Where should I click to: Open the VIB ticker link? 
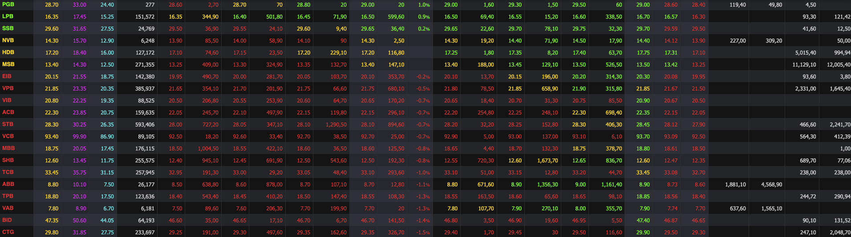click(x=7, y=100)
